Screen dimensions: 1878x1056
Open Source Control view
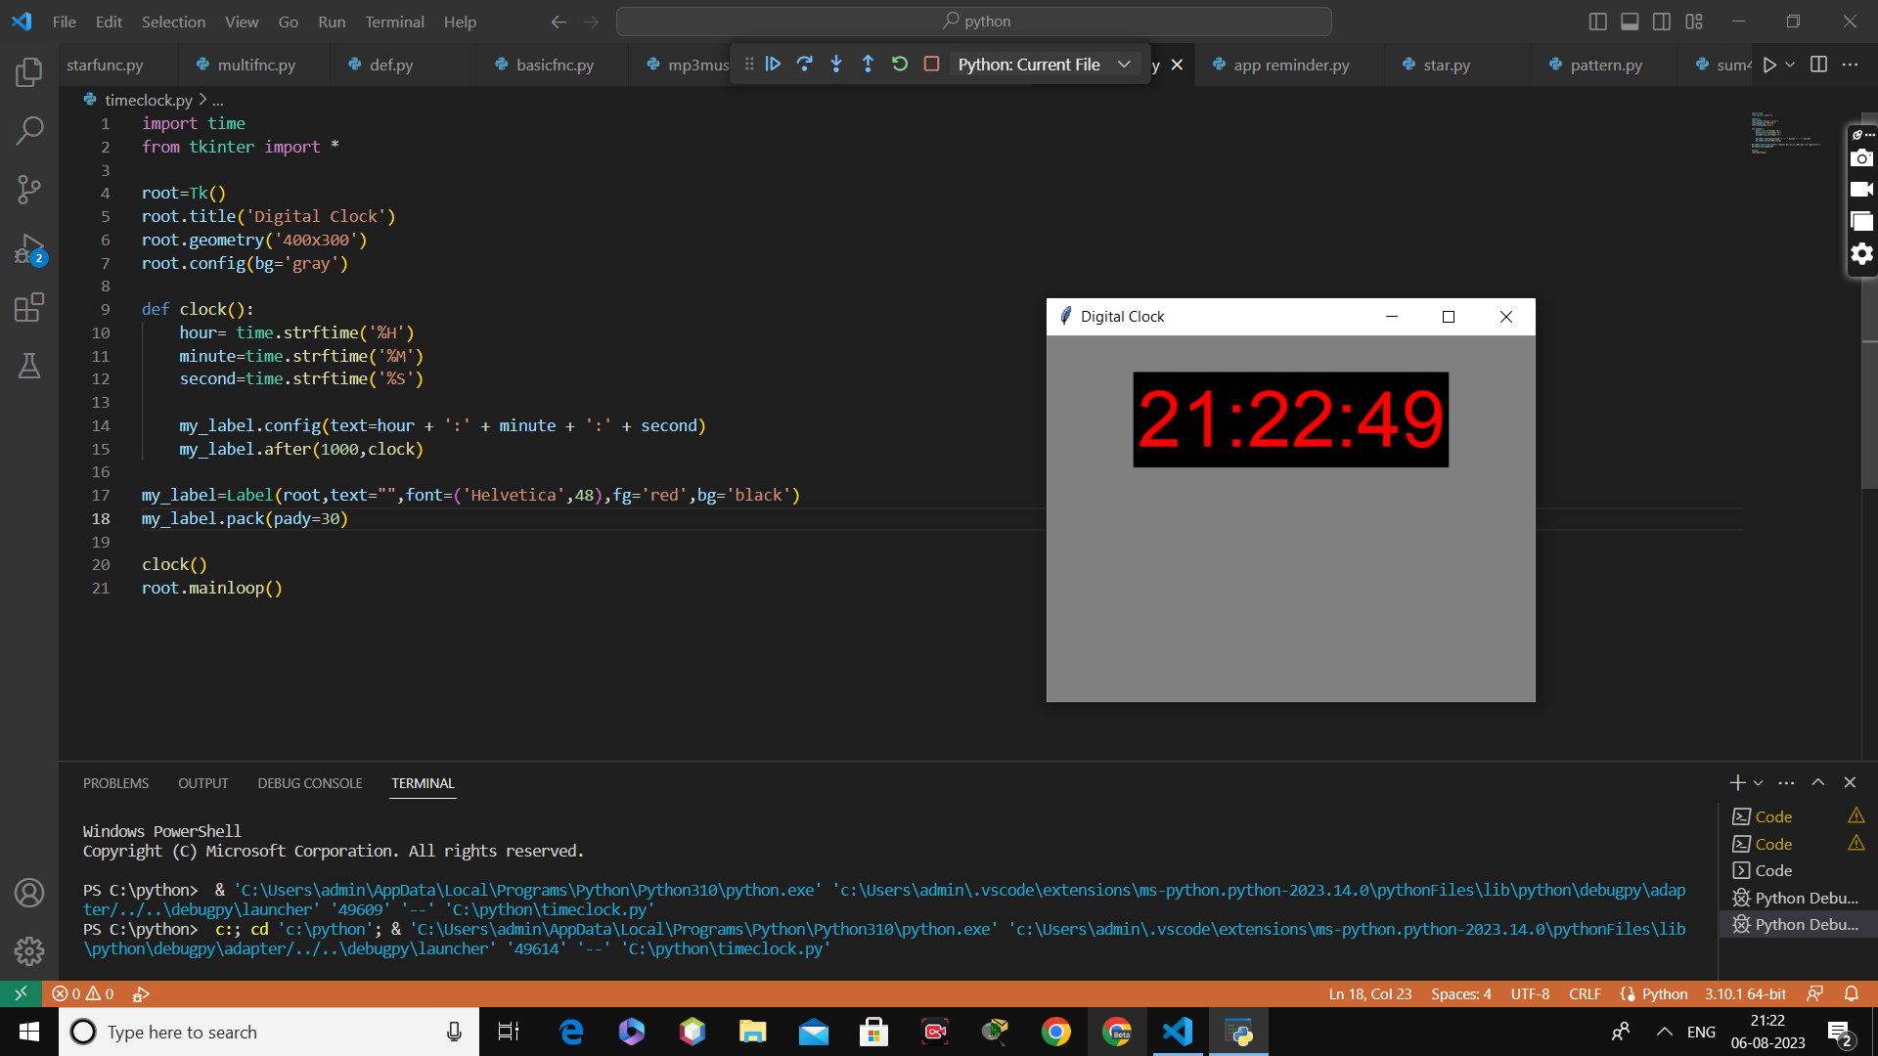coord(29,189)
